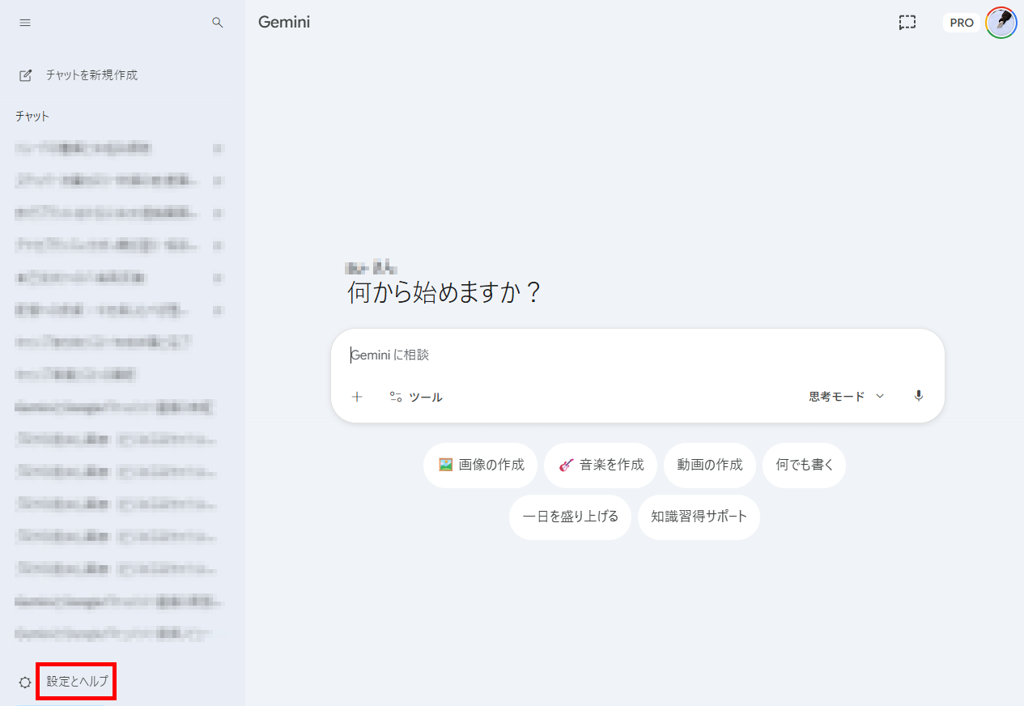Click the picture icon on 画像の作成
This screenshot has width=1024, height=706.
(445, 465)
